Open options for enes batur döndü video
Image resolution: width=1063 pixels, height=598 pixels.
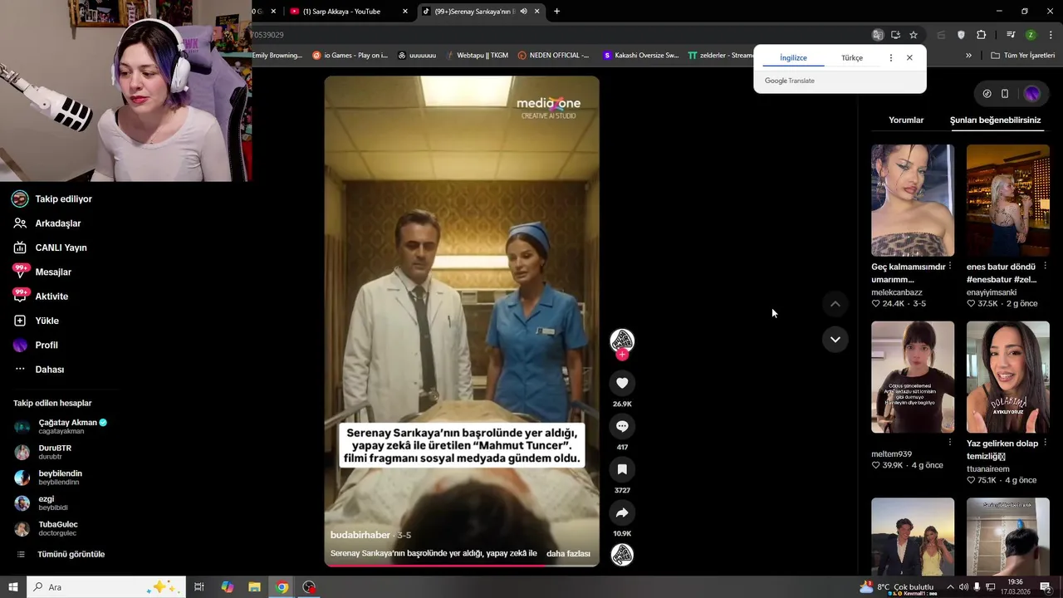[x=1045, y=267]
